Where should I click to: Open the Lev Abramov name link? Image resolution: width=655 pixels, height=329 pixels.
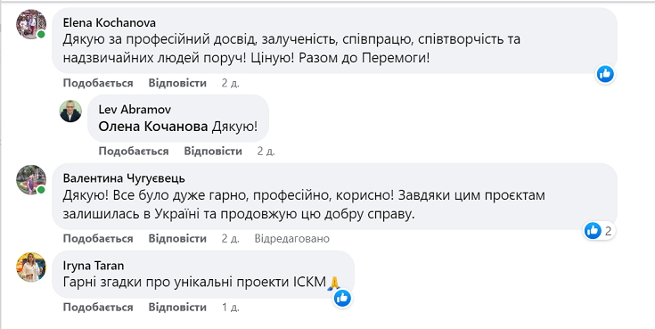pos(135,110)
